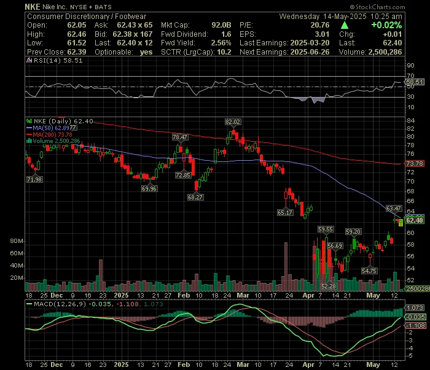Click the green 62.40 last price axis tag
430x370 pixels.
[415, 220]
